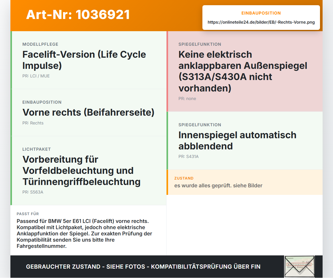Viewport: 333px width, 278px height.
Task: Click the PASST FÜR label
Action: (x=28, y=214)
